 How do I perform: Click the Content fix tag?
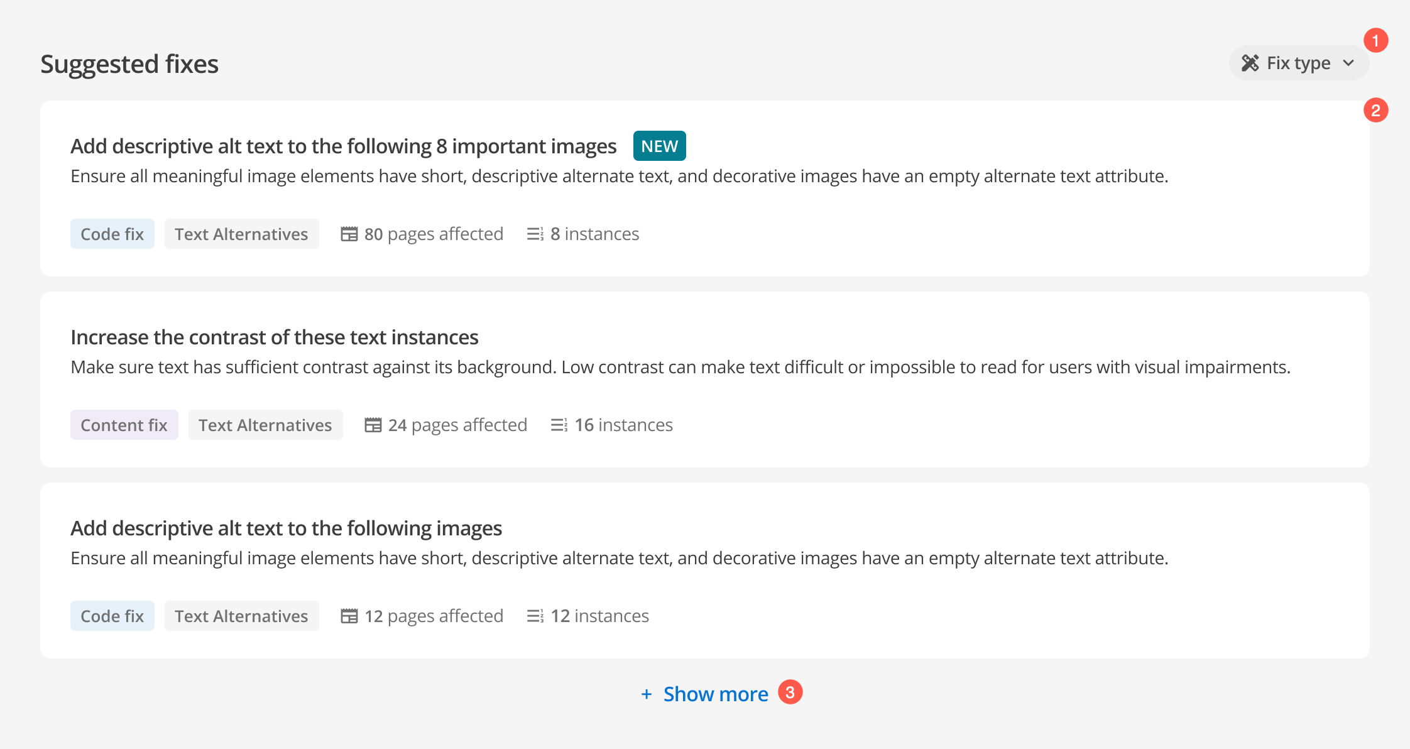124,425
